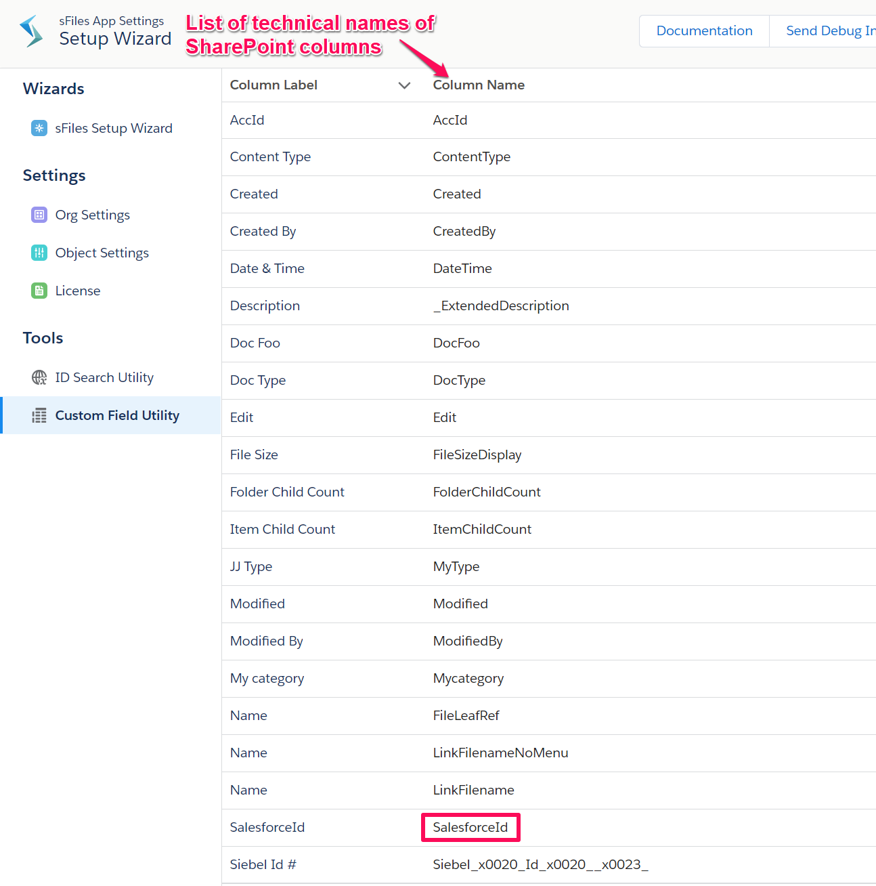Select the _ExtendedDescription cell

click(501, 305)
